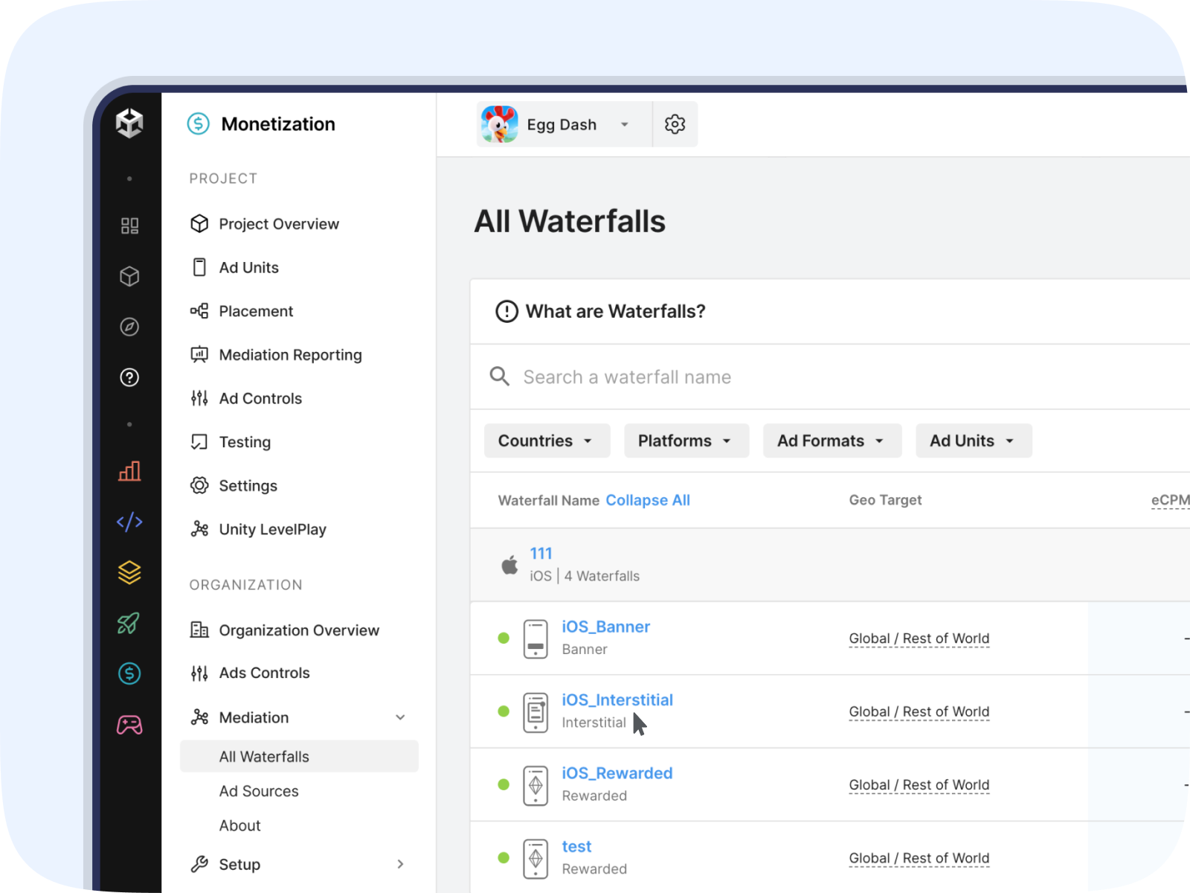Click the Collapse All link
Viewport: 1190px width, 893px height.
[648, 500]
